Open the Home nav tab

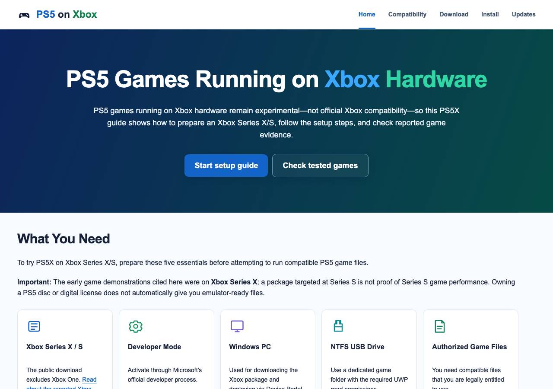pos(367,14)
